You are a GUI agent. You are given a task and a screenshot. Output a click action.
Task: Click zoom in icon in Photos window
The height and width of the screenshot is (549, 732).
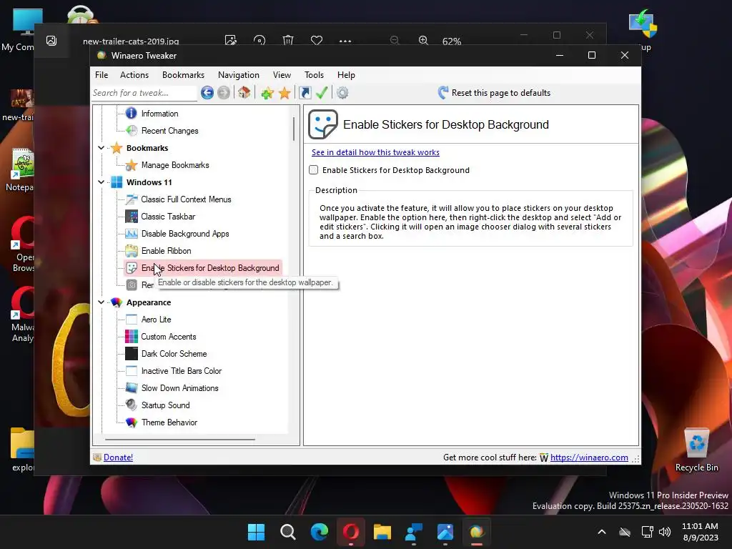tap(423, 40)
